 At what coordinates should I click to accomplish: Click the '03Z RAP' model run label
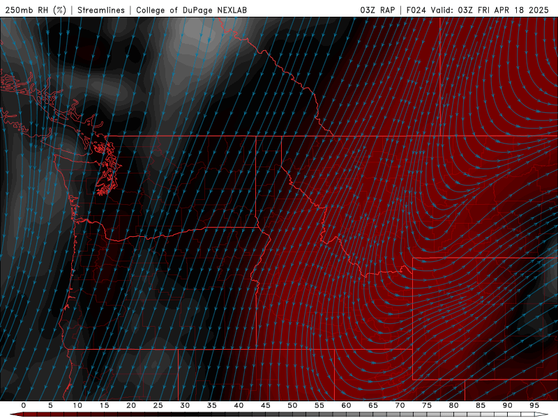pos(377,10)
